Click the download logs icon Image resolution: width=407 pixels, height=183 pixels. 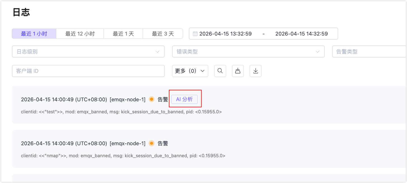click(x=255, y=71)
